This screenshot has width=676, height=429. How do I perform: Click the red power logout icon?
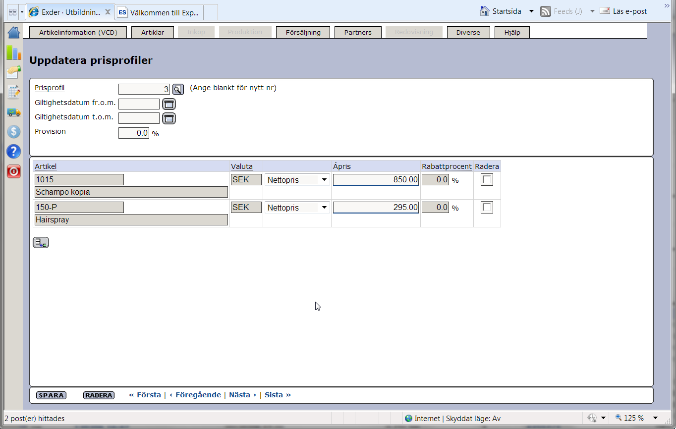[14, 171]
